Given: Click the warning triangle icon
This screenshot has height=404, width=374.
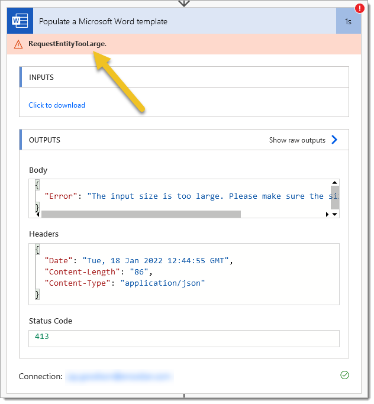Looking at the screenshot, I should point(18,44).
